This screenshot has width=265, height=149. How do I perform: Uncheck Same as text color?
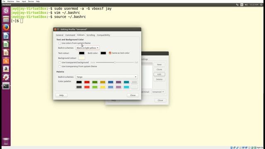[x=110, y=53]
